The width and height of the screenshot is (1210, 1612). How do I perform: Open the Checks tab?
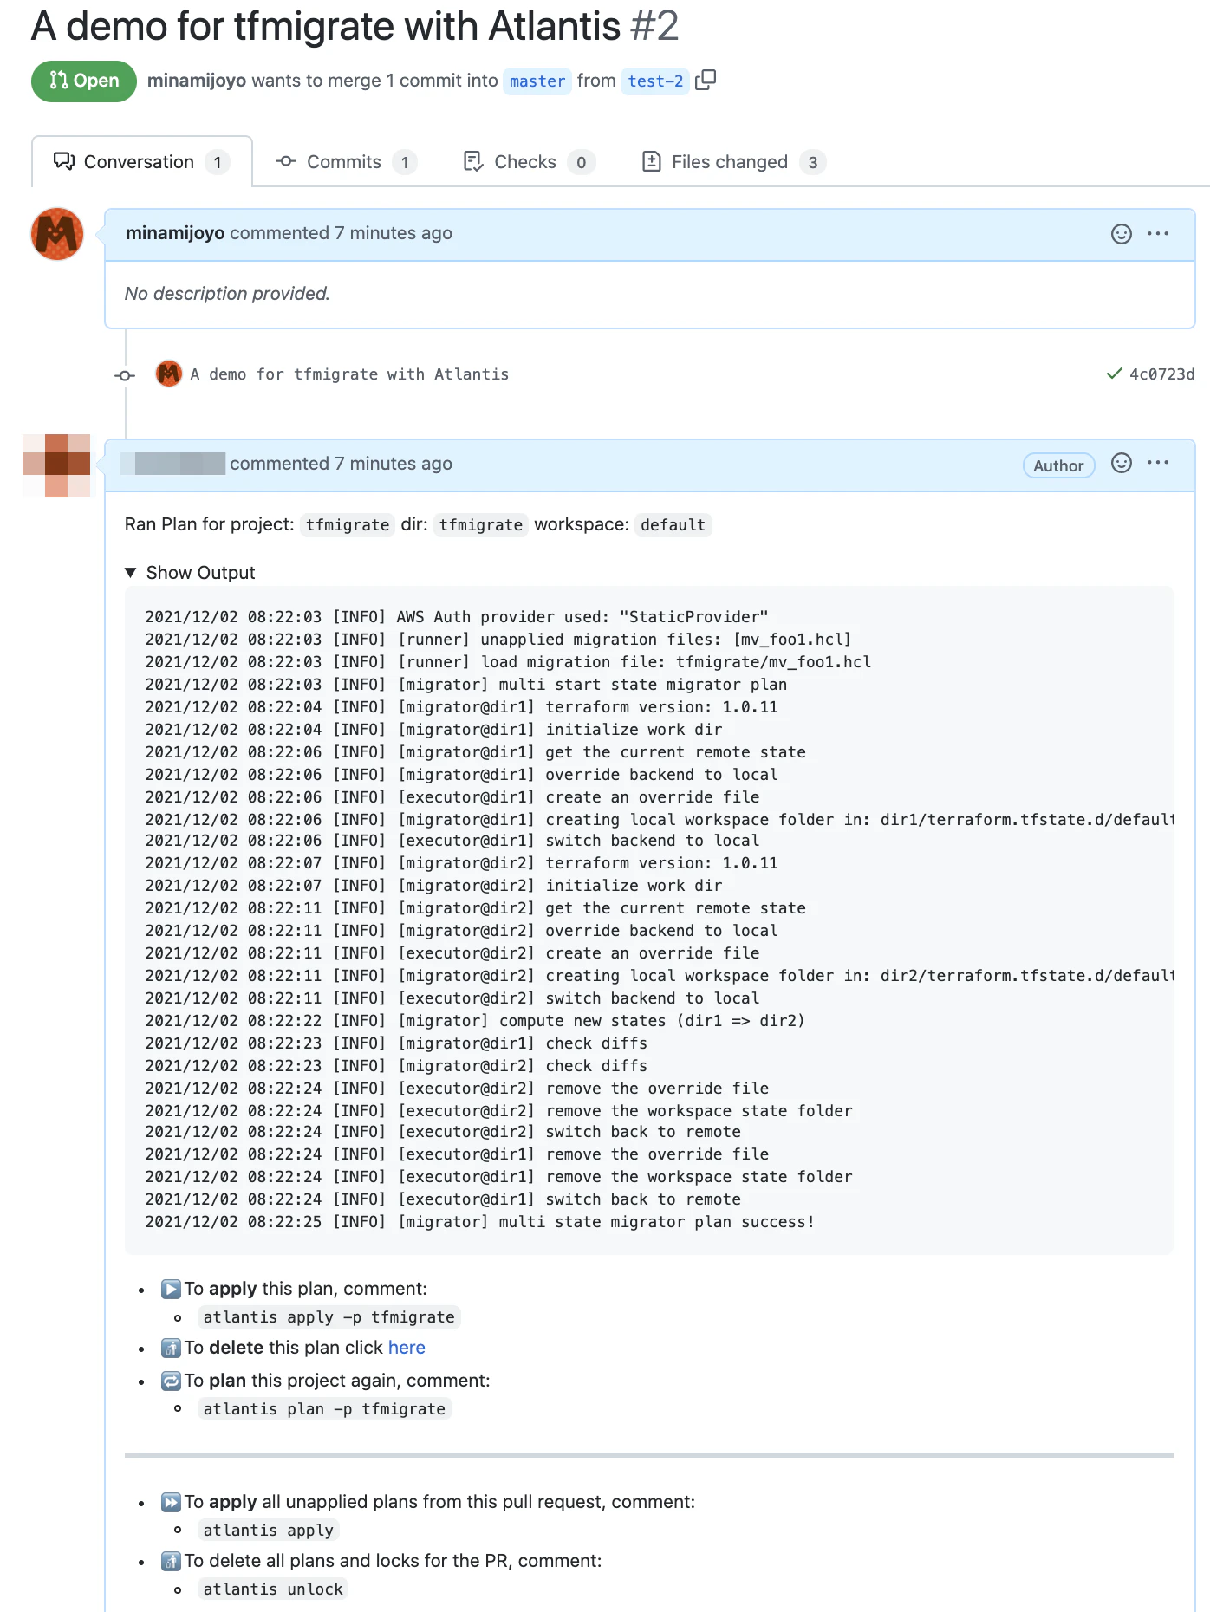pos(529,162)
